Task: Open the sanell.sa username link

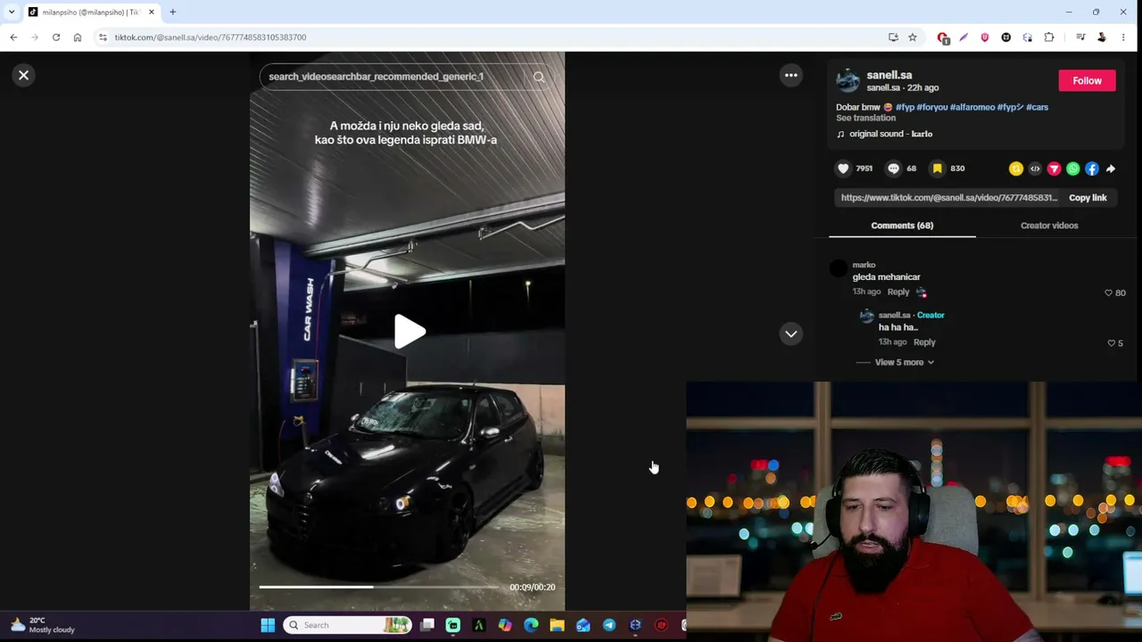Action: 890,75
